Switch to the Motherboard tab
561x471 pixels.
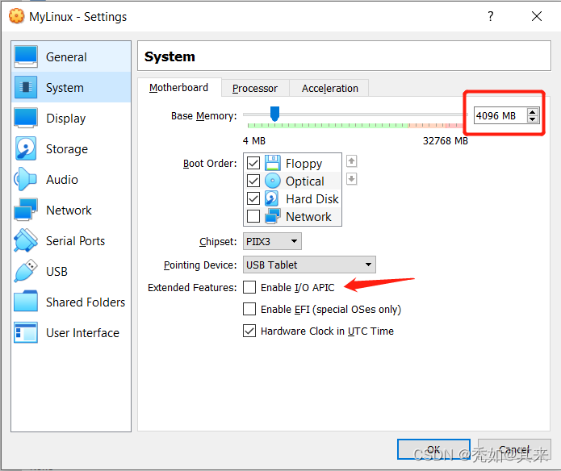179,88
